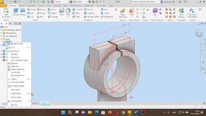Select the Revolve tool
206x116 pixels.
[23, 12]
